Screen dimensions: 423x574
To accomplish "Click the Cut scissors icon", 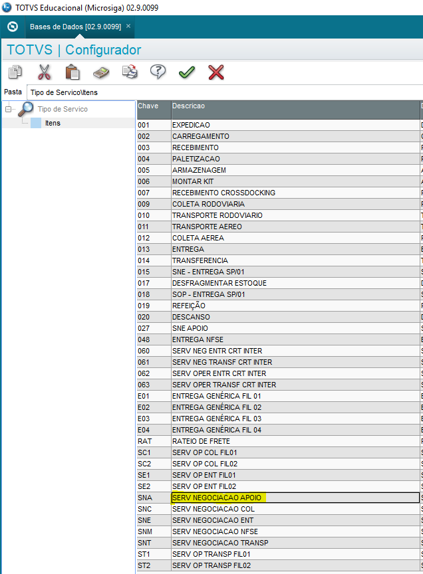I will click(x=44, y=72).
